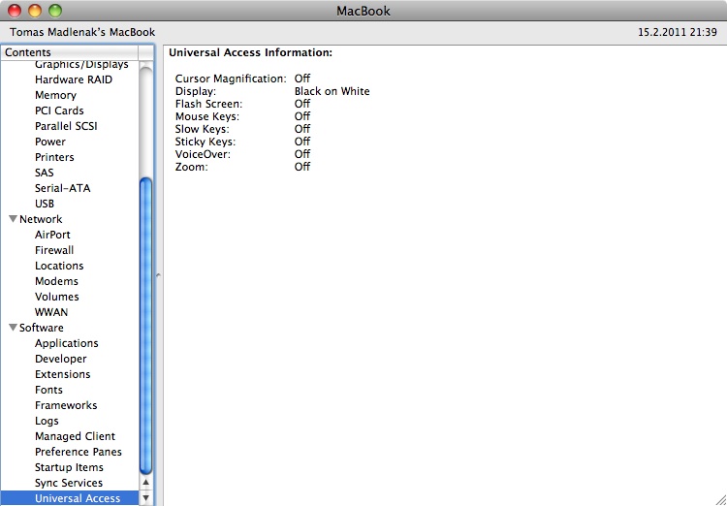Select Parallel SCSI entry
The height and width of the screenshot is (506, 727).
(x=66, y=126)
